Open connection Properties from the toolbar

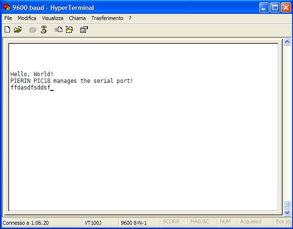click(x=84, y=30)
